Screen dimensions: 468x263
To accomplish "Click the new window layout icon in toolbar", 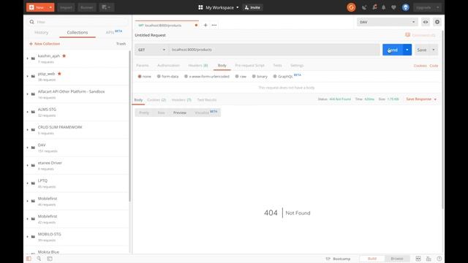I will 106,7.
